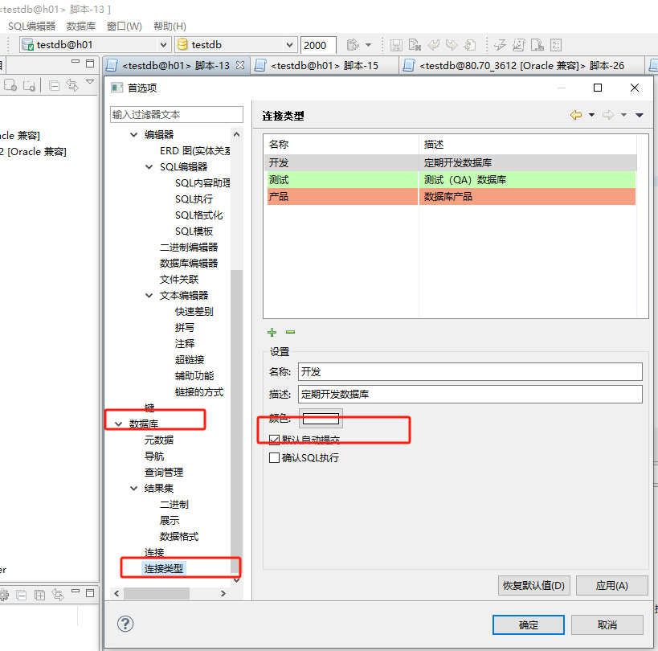
Task: Click horizontal scrollbar right arrow under tree
Action: (223, 593)
